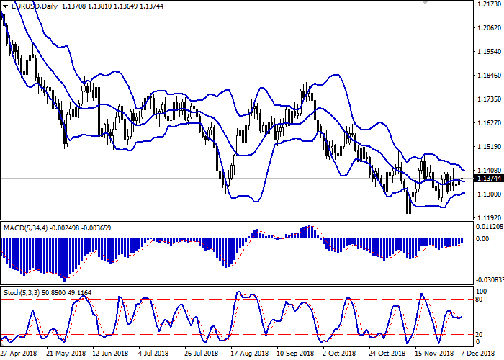Select OHLC values 1.13708 1.13810 1.13649 1.13744
The image size is (504, 360).
click(x=112, y=6)
